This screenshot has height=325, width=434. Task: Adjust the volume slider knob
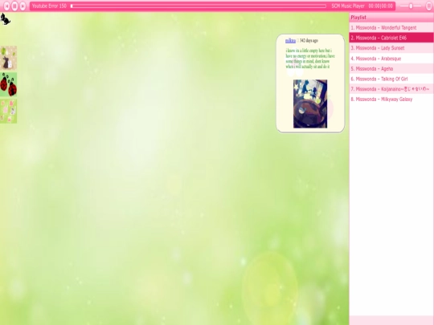[x=411, y=6]
